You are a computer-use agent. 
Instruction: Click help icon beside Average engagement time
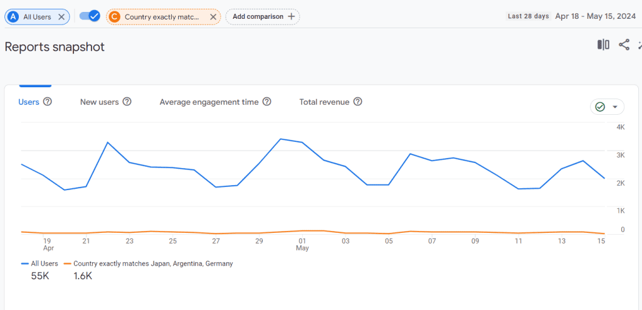click(266, 102)
